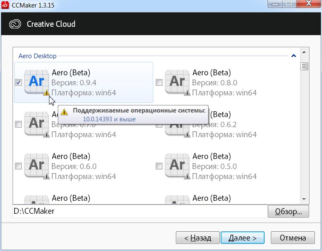Click the warning icon on Aero 0.6.0
Viewport: 322px width, 251px height.
(x=46, y=177)
